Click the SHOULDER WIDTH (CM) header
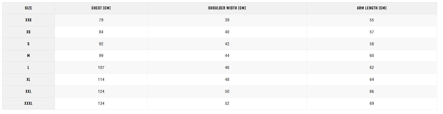This screenshot has width=443, height=114. click(x=227, y=8)
